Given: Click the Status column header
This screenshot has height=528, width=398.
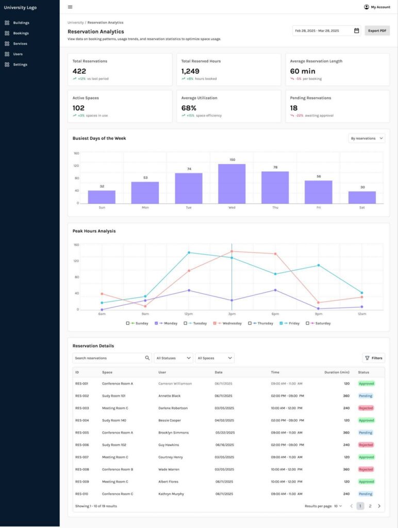Looking at the screenshot, I should (363, 372).
